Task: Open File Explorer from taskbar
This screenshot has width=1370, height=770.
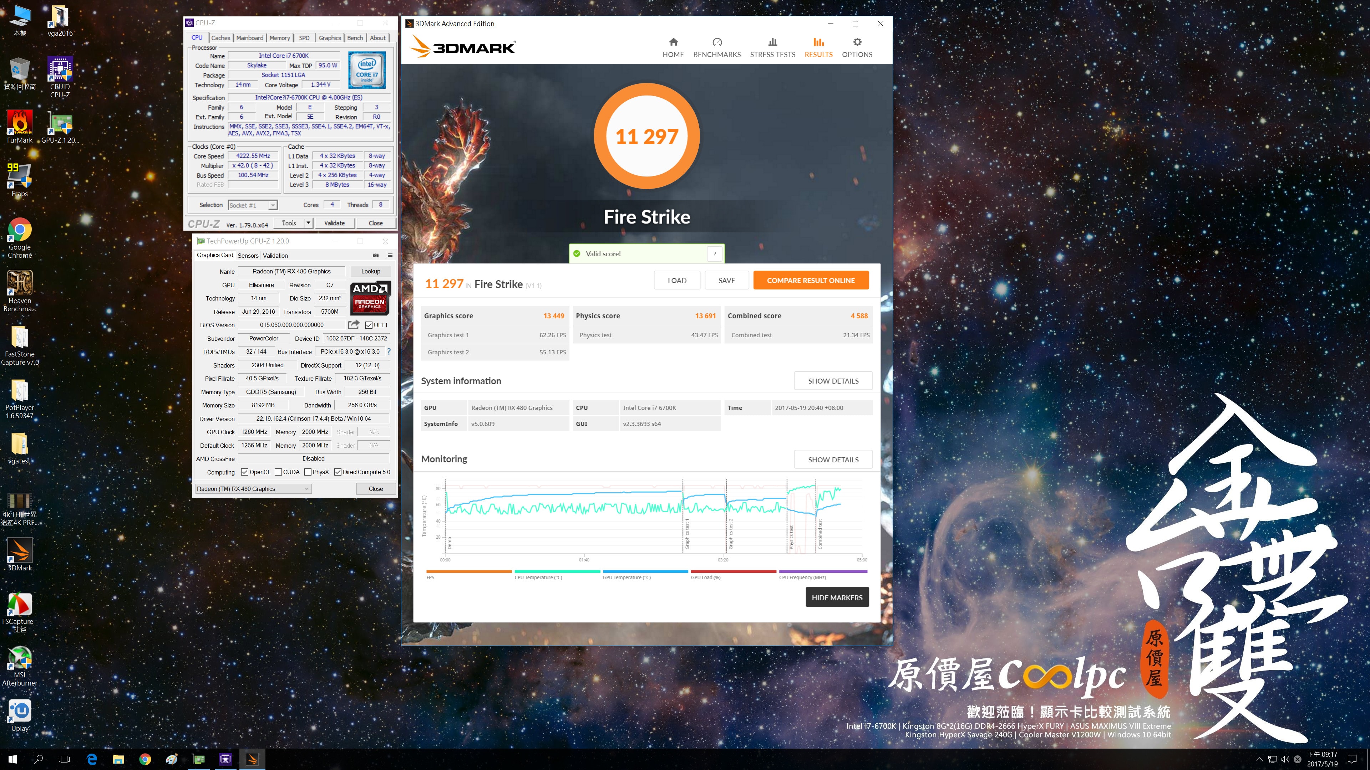Action: [118, 759]
